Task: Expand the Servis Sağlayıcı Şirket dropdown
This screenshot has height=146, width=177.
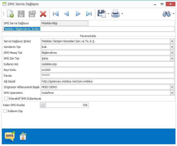Action: pyautogui.click(x=172, y=41)
